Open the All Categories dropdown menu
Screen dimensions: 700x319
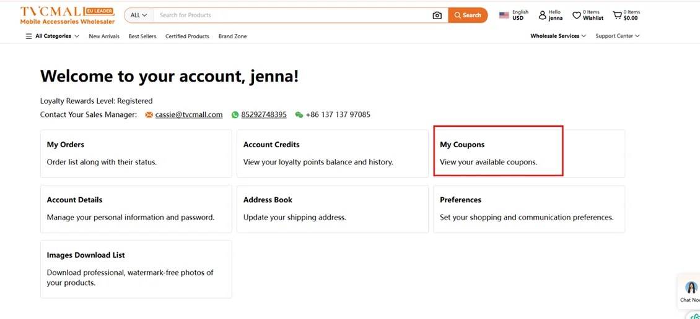tap(53, 36)
